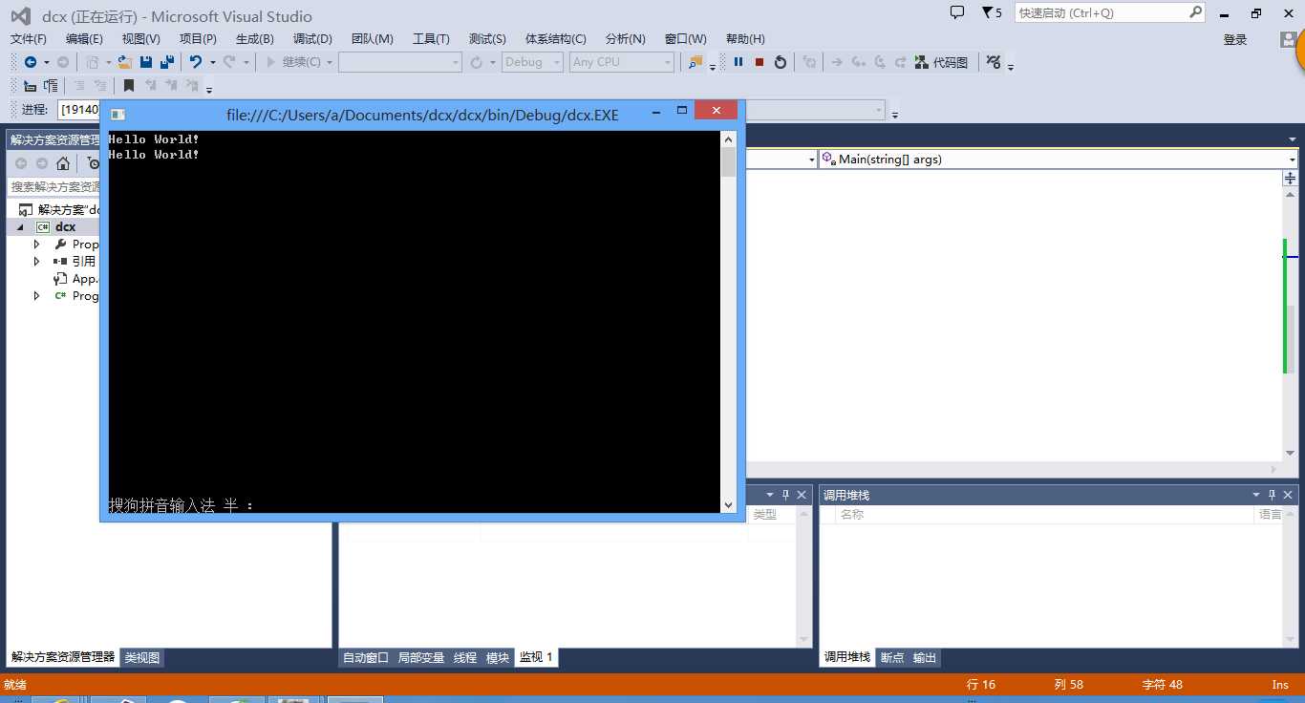Click the pending changes clock filter icon

(x=94, y=163)
